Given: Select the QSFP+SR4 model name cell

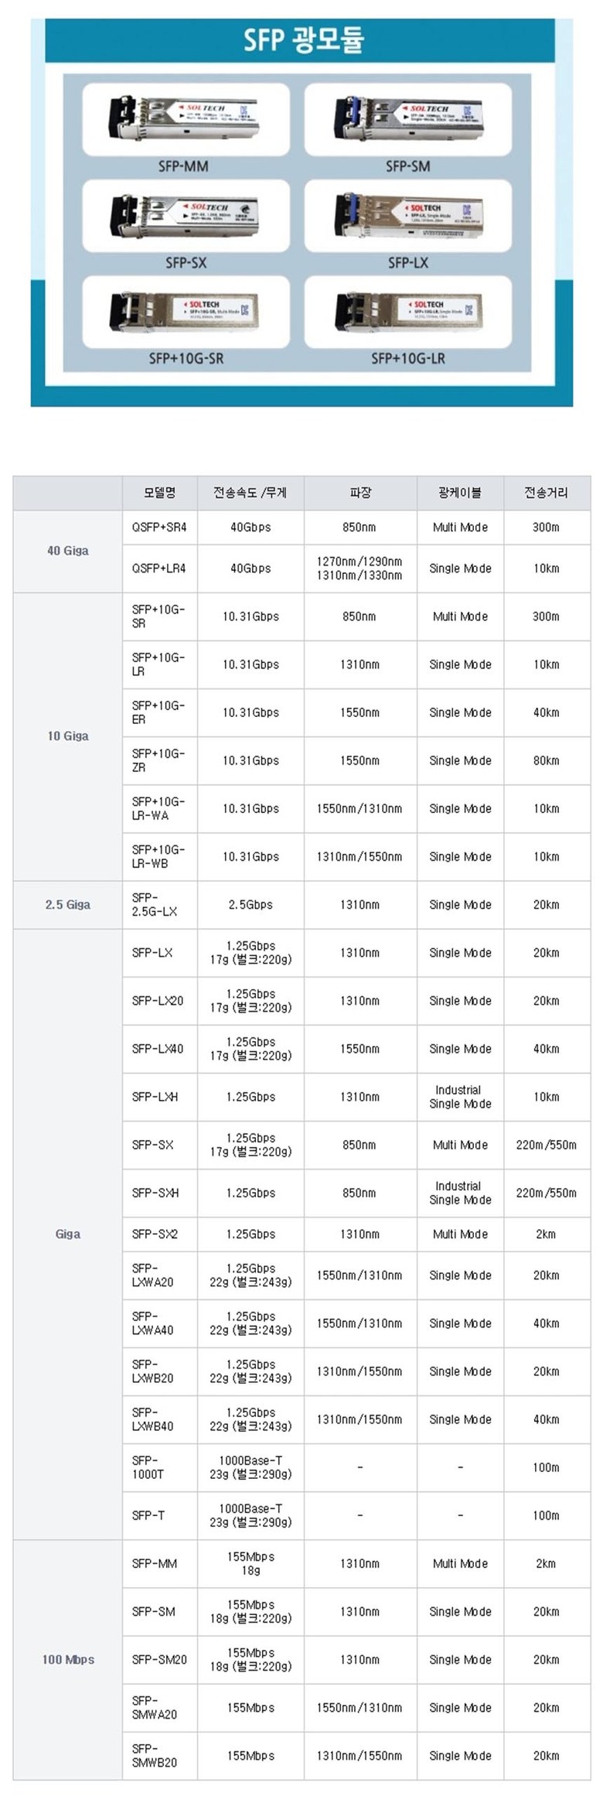Looking at the screenshot, I should click(159, 528).
